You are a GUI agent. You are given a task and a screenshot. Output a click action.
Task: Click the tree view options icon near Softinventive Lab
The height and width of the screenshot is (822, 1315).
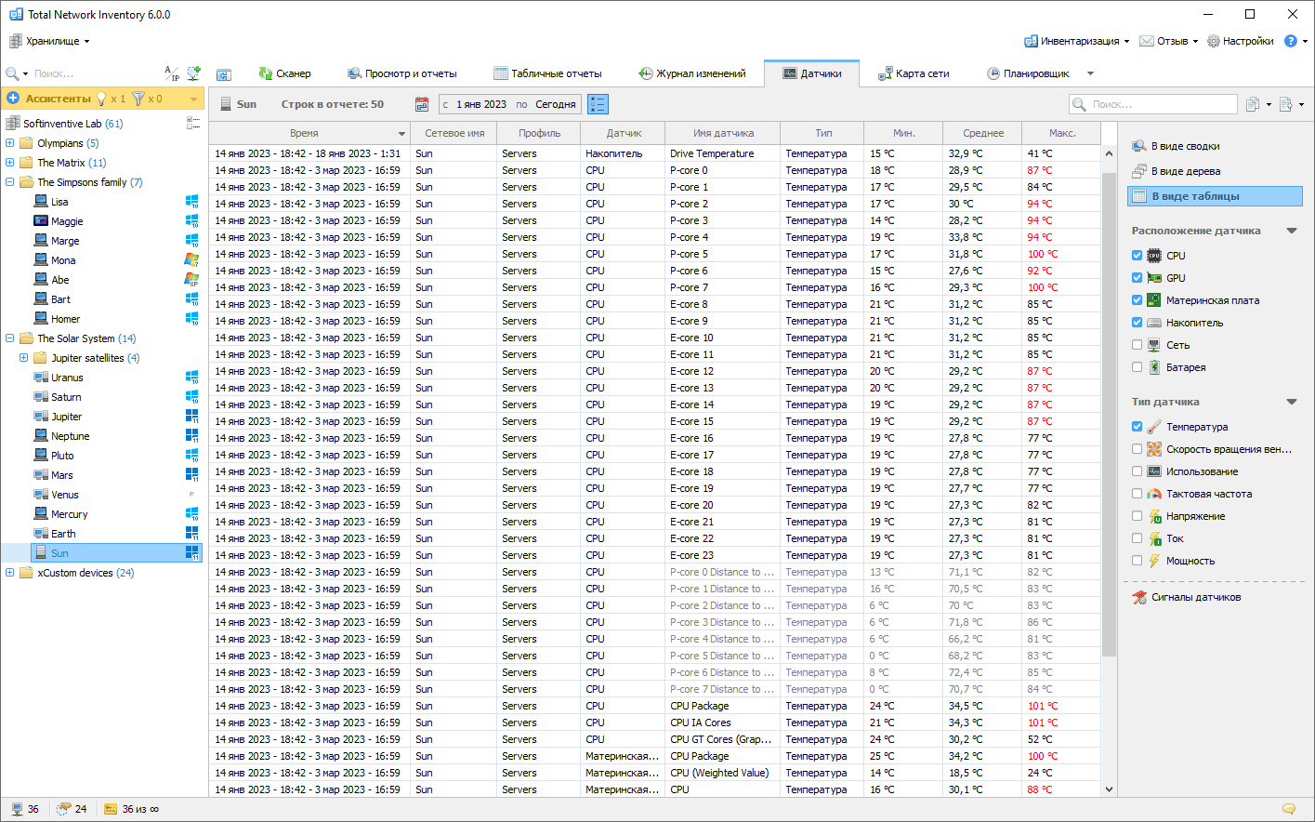coord(193,122)
